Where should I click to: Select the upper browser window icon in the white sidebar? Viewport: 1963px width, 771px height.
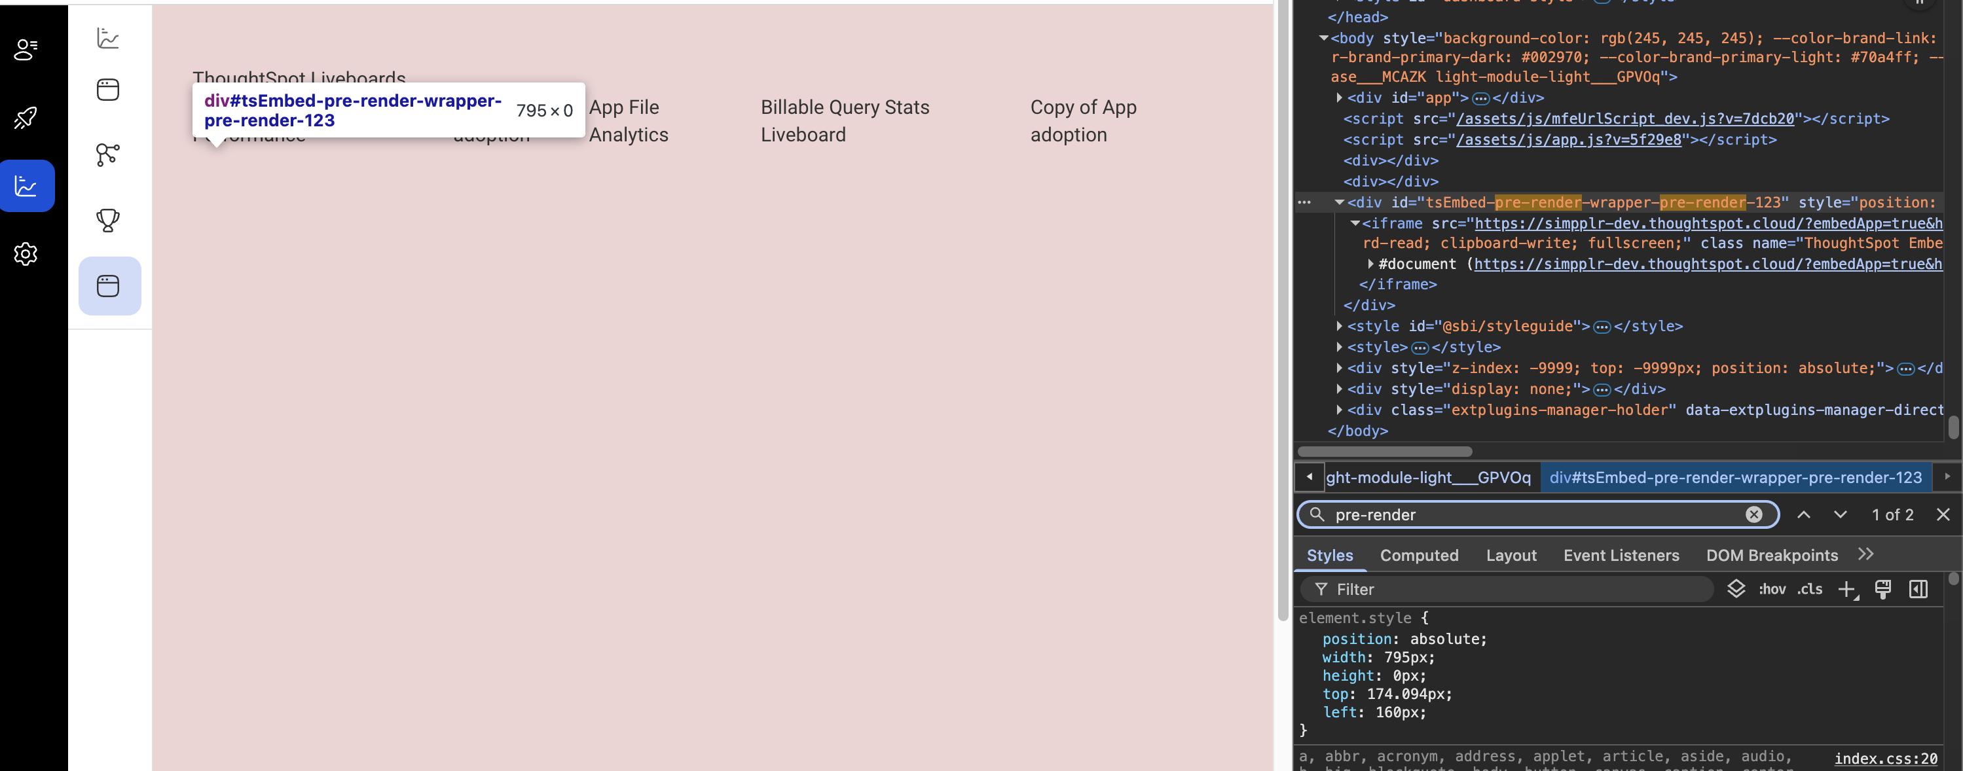tap(108, 89)
